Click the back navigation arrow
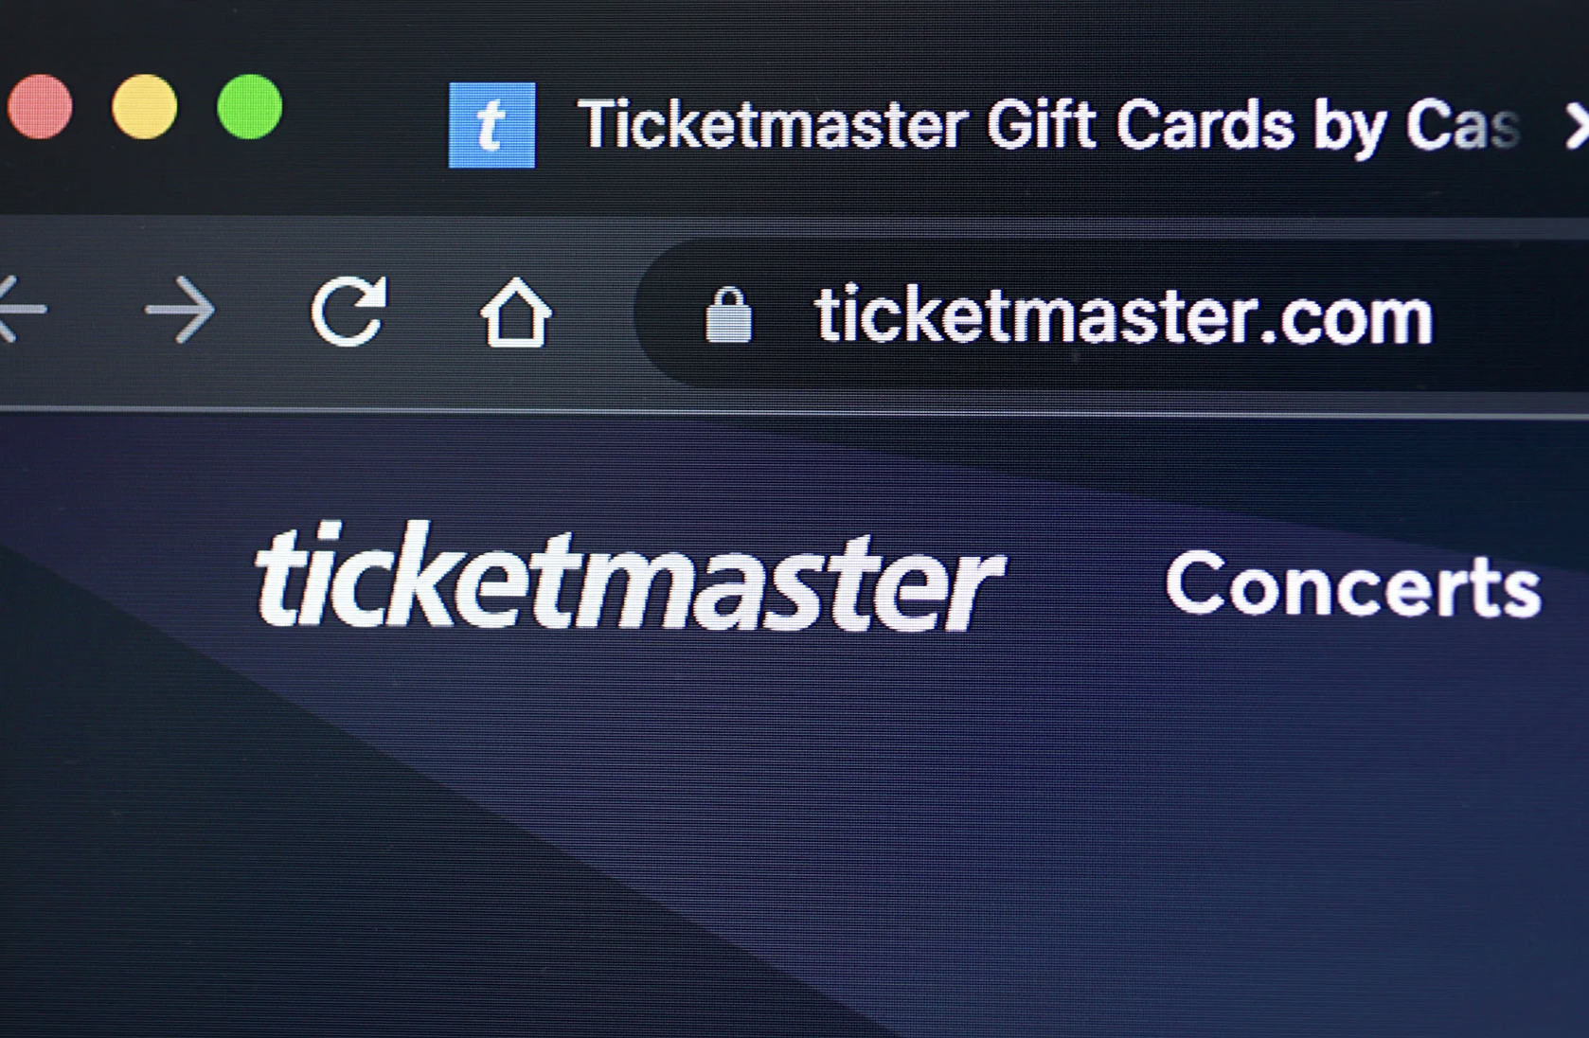1589x1038 pixels. tap(21, 309)
